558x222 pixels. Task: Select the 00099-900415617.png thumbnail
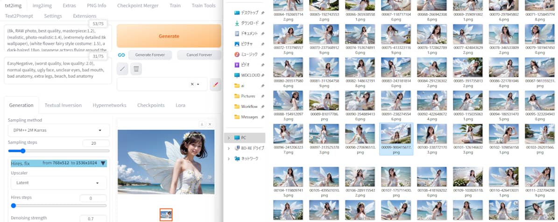click(396, 139)
